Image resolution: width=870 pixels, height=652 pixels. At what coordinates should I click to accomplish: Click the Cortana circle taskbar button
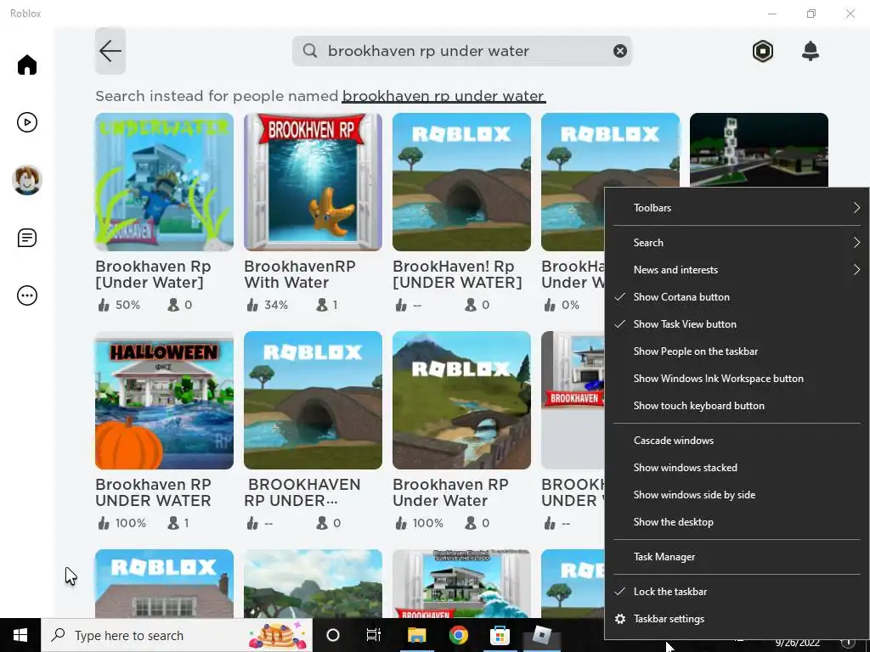[x=333, y=635]
